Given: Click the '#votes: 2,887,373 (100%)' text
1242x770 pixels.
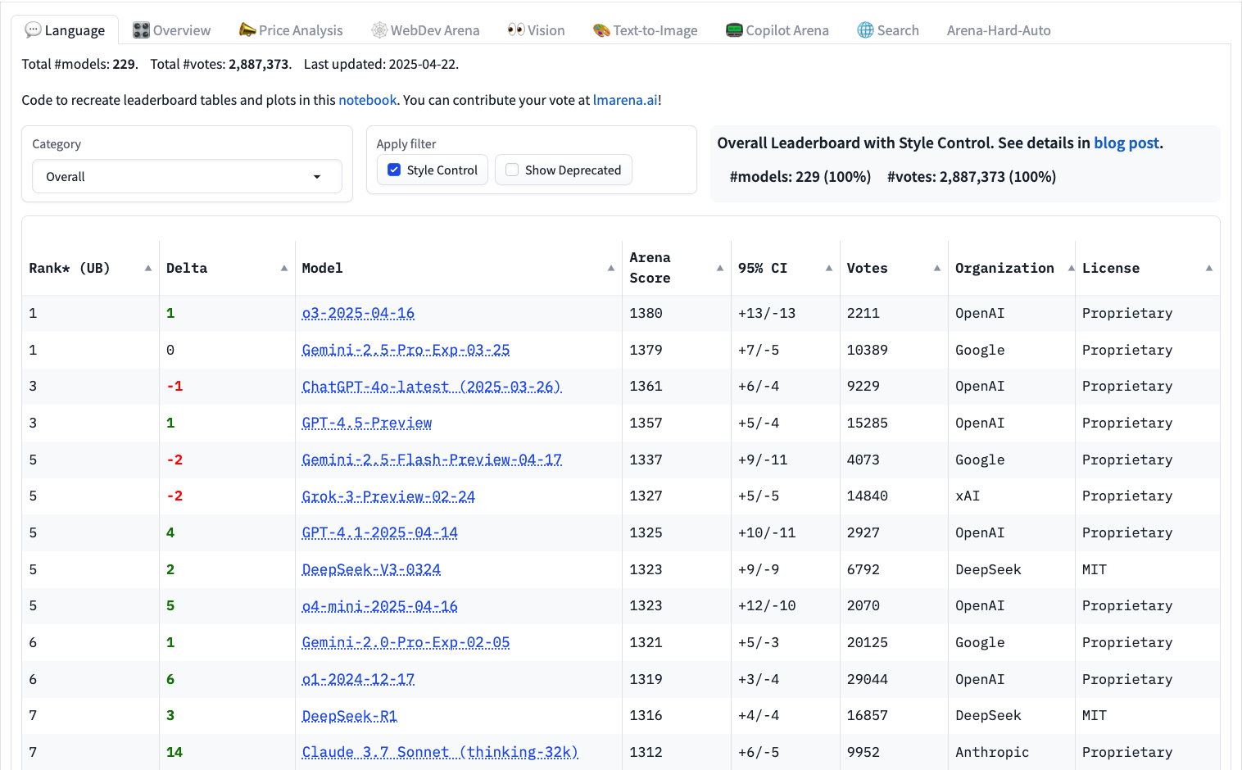Looking at the screenshot, I should point(972,176).
